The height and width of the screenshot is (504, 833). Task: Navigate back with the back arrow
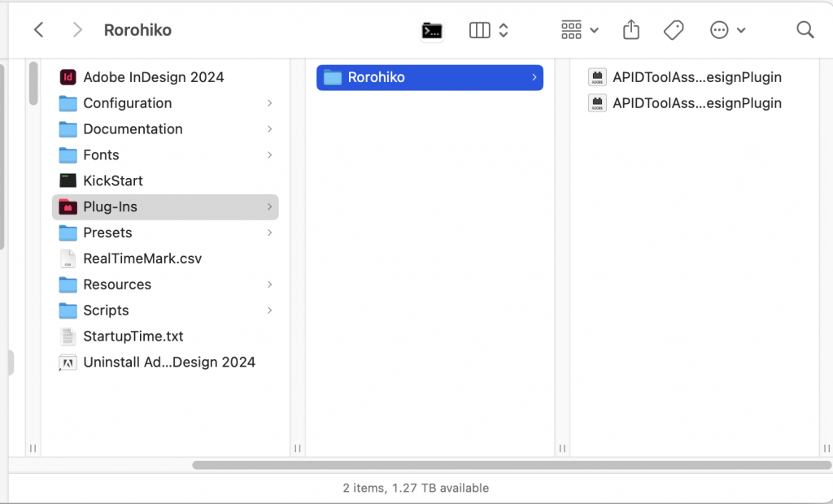pyautogui.click(x=38, y=29)
